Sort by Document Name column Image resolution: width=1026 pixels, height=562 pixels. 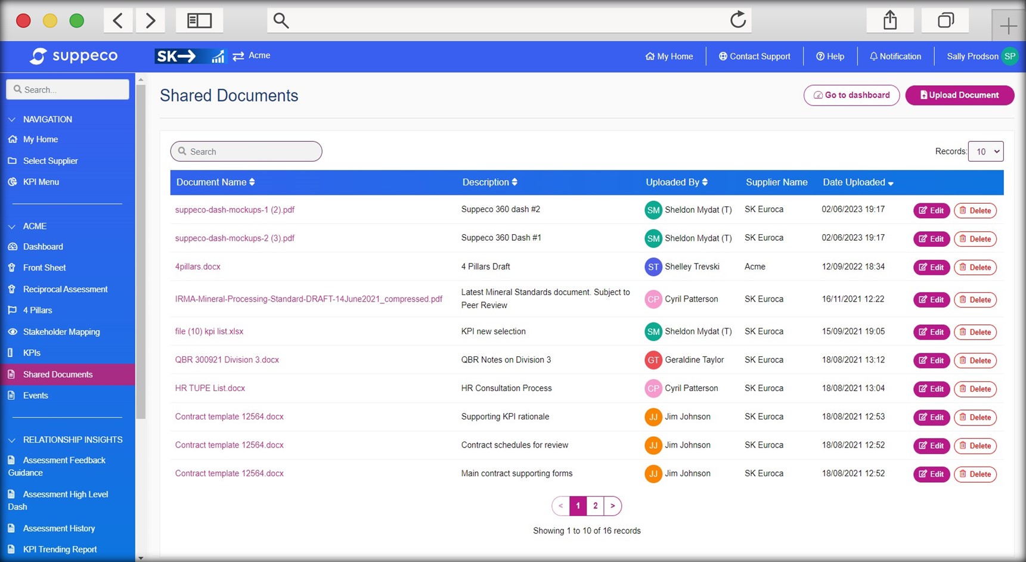pos(215,182)
